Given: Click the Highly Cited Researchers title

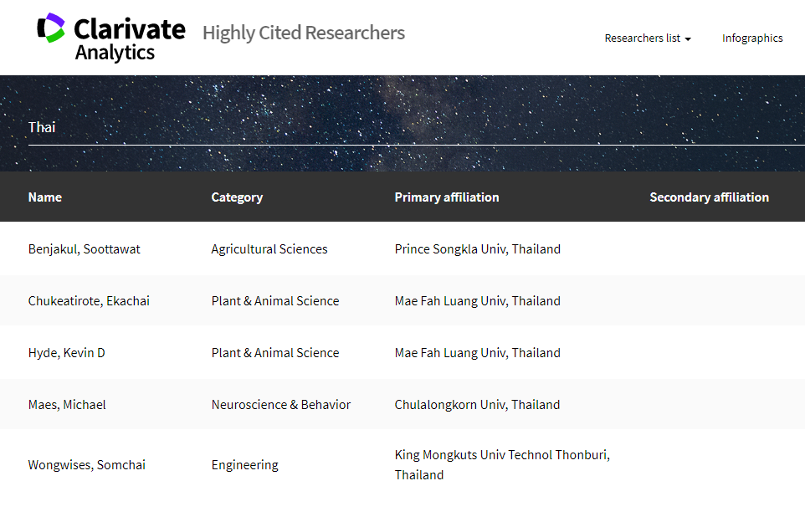Looking at the screenshot, I should pos(304,33).
